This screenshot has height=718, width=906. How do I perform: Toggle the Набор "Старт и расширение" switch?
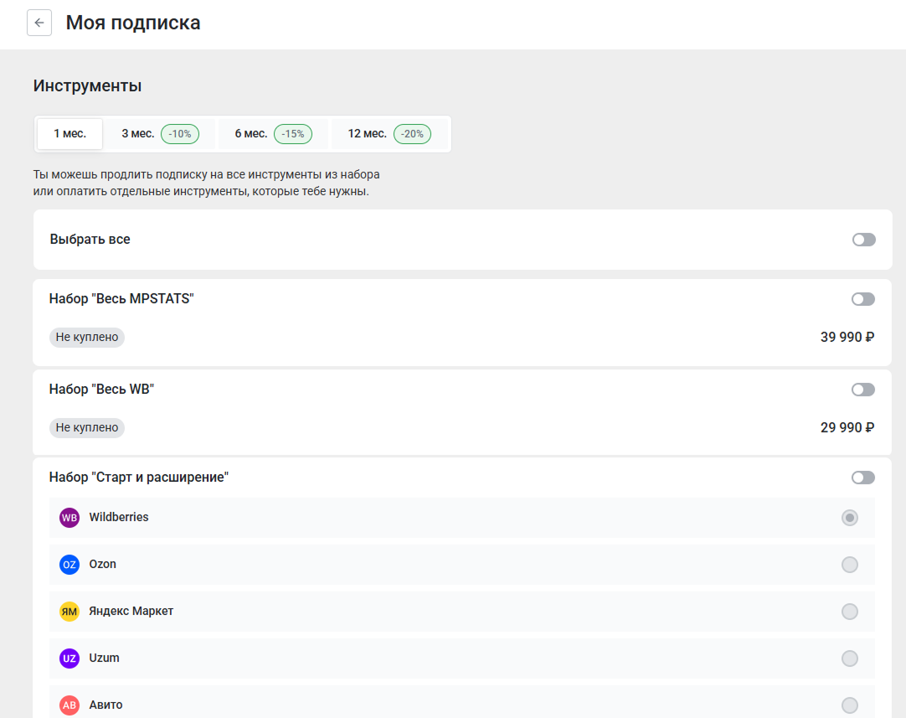tap(863, 478)
